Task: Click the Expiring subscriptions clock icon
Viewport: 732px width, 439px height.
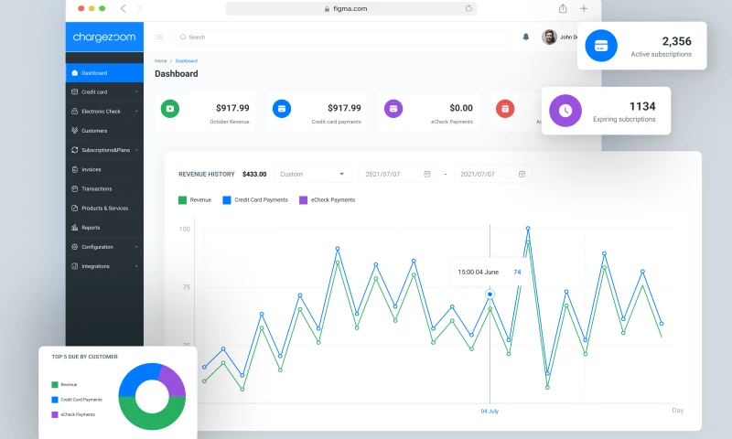Action: pyautogui.click(x=565, y=111)
